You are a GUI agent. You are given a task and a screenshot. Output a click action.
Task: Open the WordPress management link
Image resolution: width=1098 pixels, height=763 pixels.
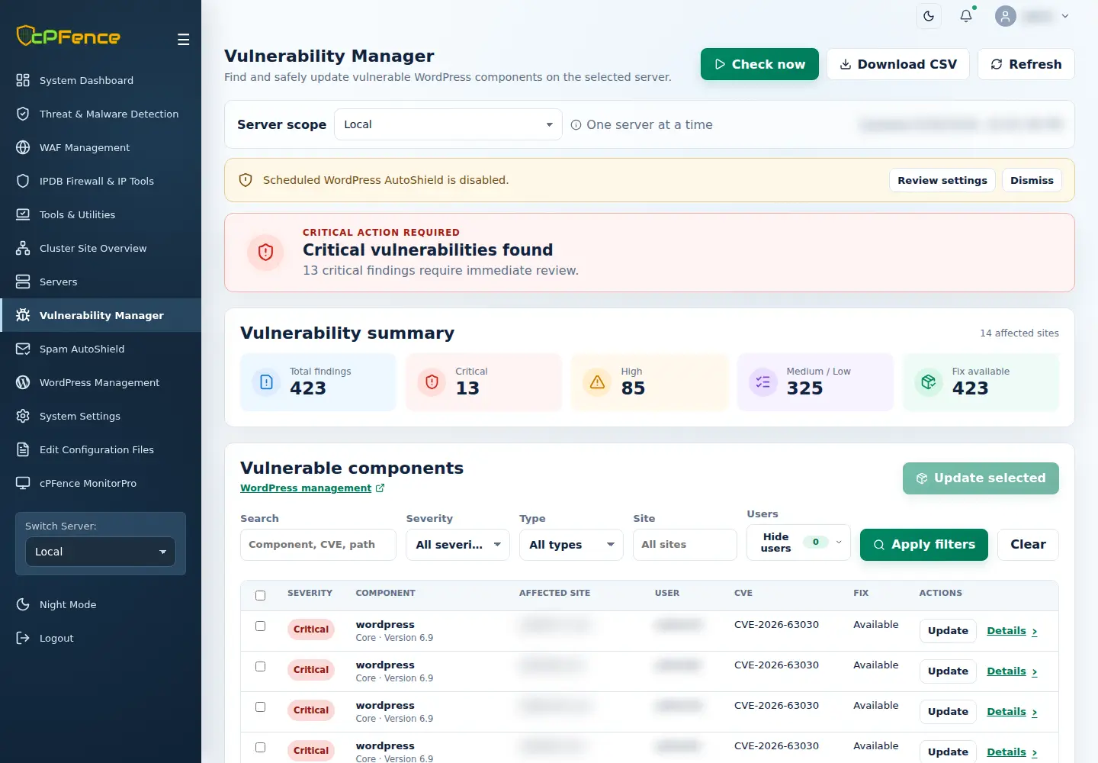313,488
